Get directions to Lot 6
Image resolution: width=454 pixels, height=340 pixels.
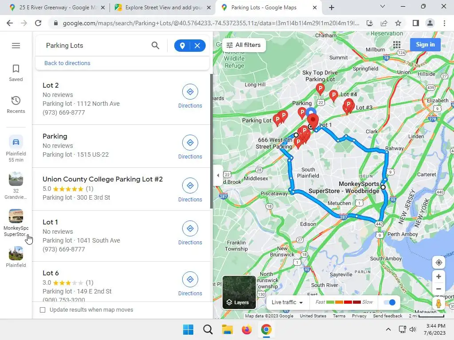[190, 284]
